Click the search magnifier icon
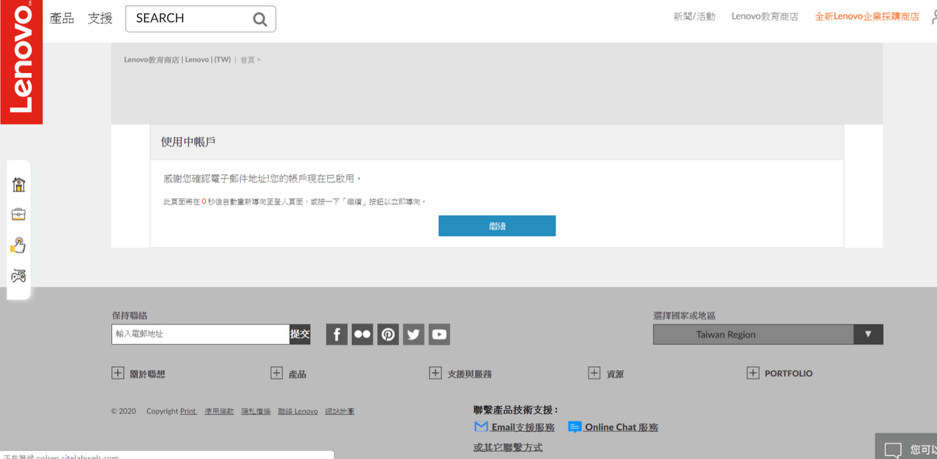 point(260,19)
